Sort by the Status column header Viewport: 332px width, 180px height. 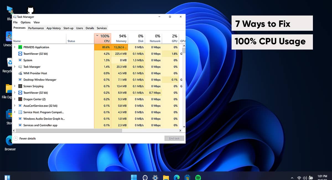click(80, 38)
